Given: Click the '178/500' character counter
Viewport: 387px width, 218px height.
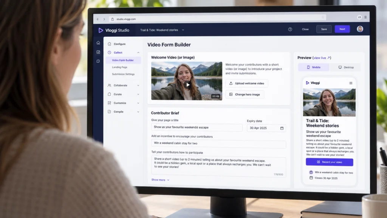Looking at the screenshot, I should 279,174.
